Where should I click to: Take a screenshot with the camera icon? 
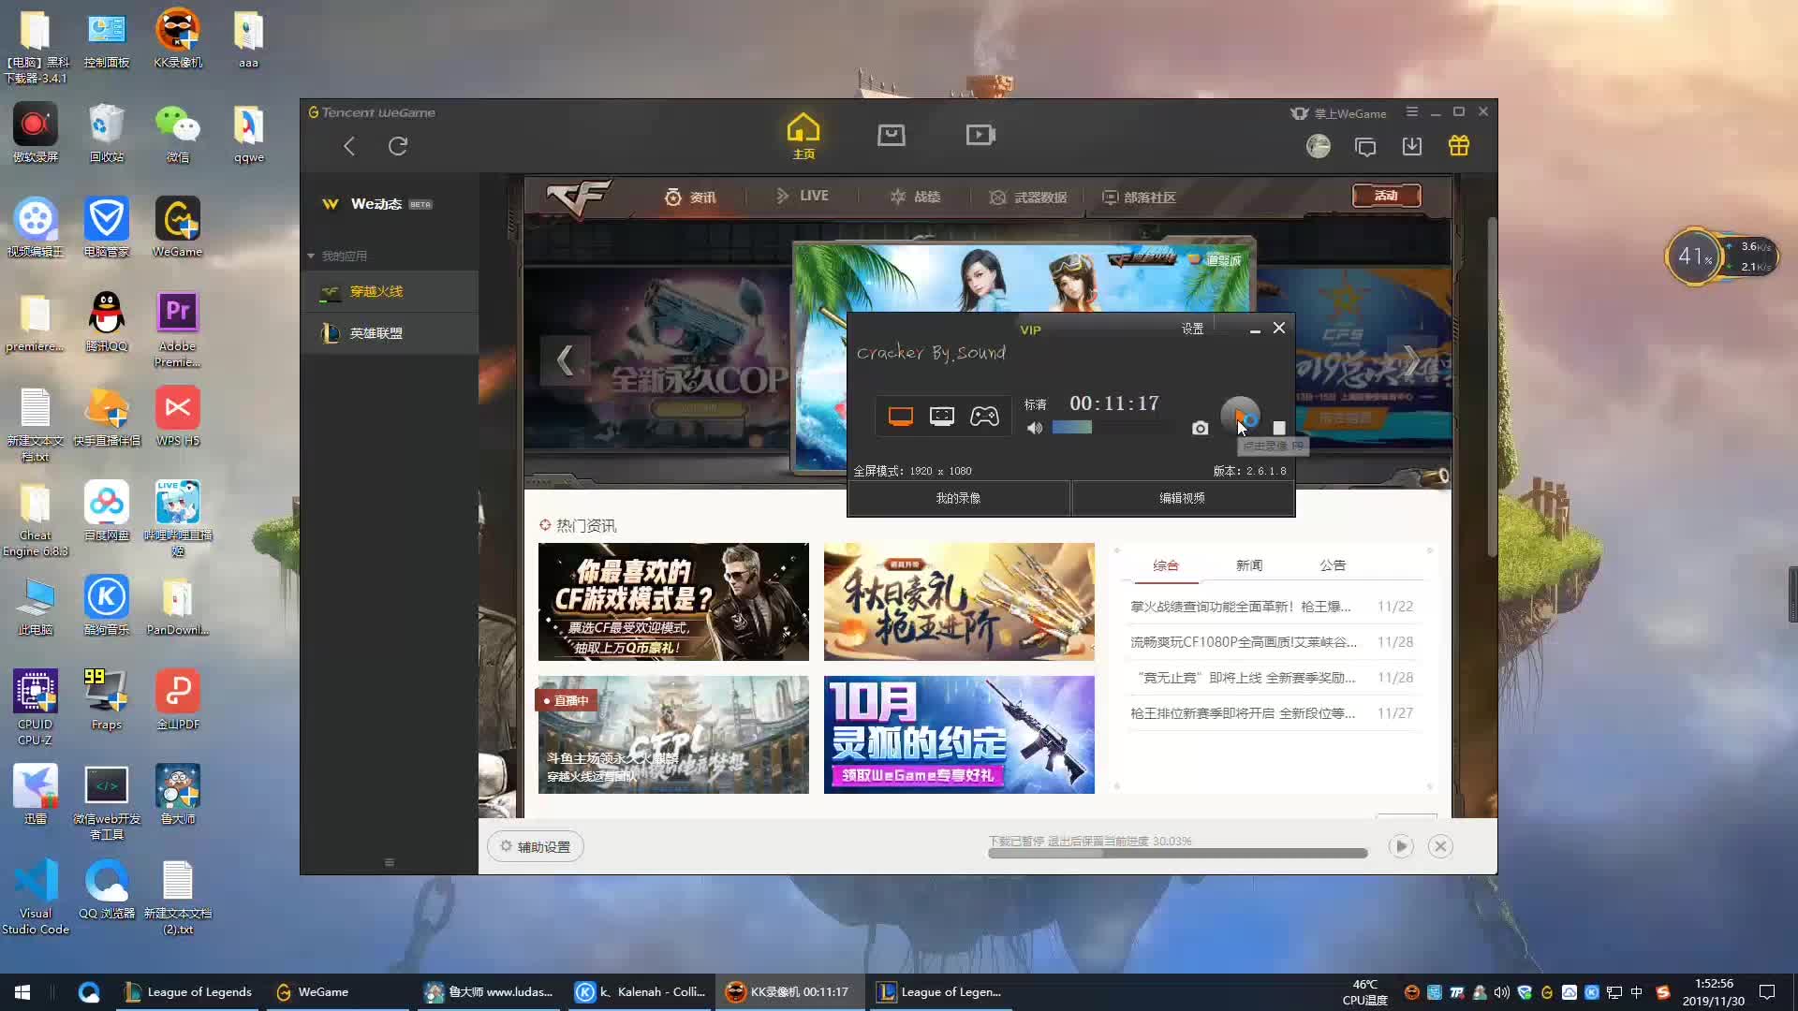1200,428
